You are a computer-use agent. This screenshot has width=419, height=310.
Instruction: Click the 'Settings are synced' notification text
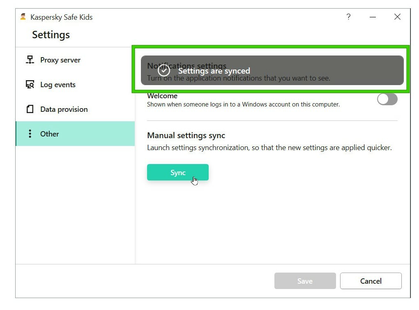pos(214,71)
